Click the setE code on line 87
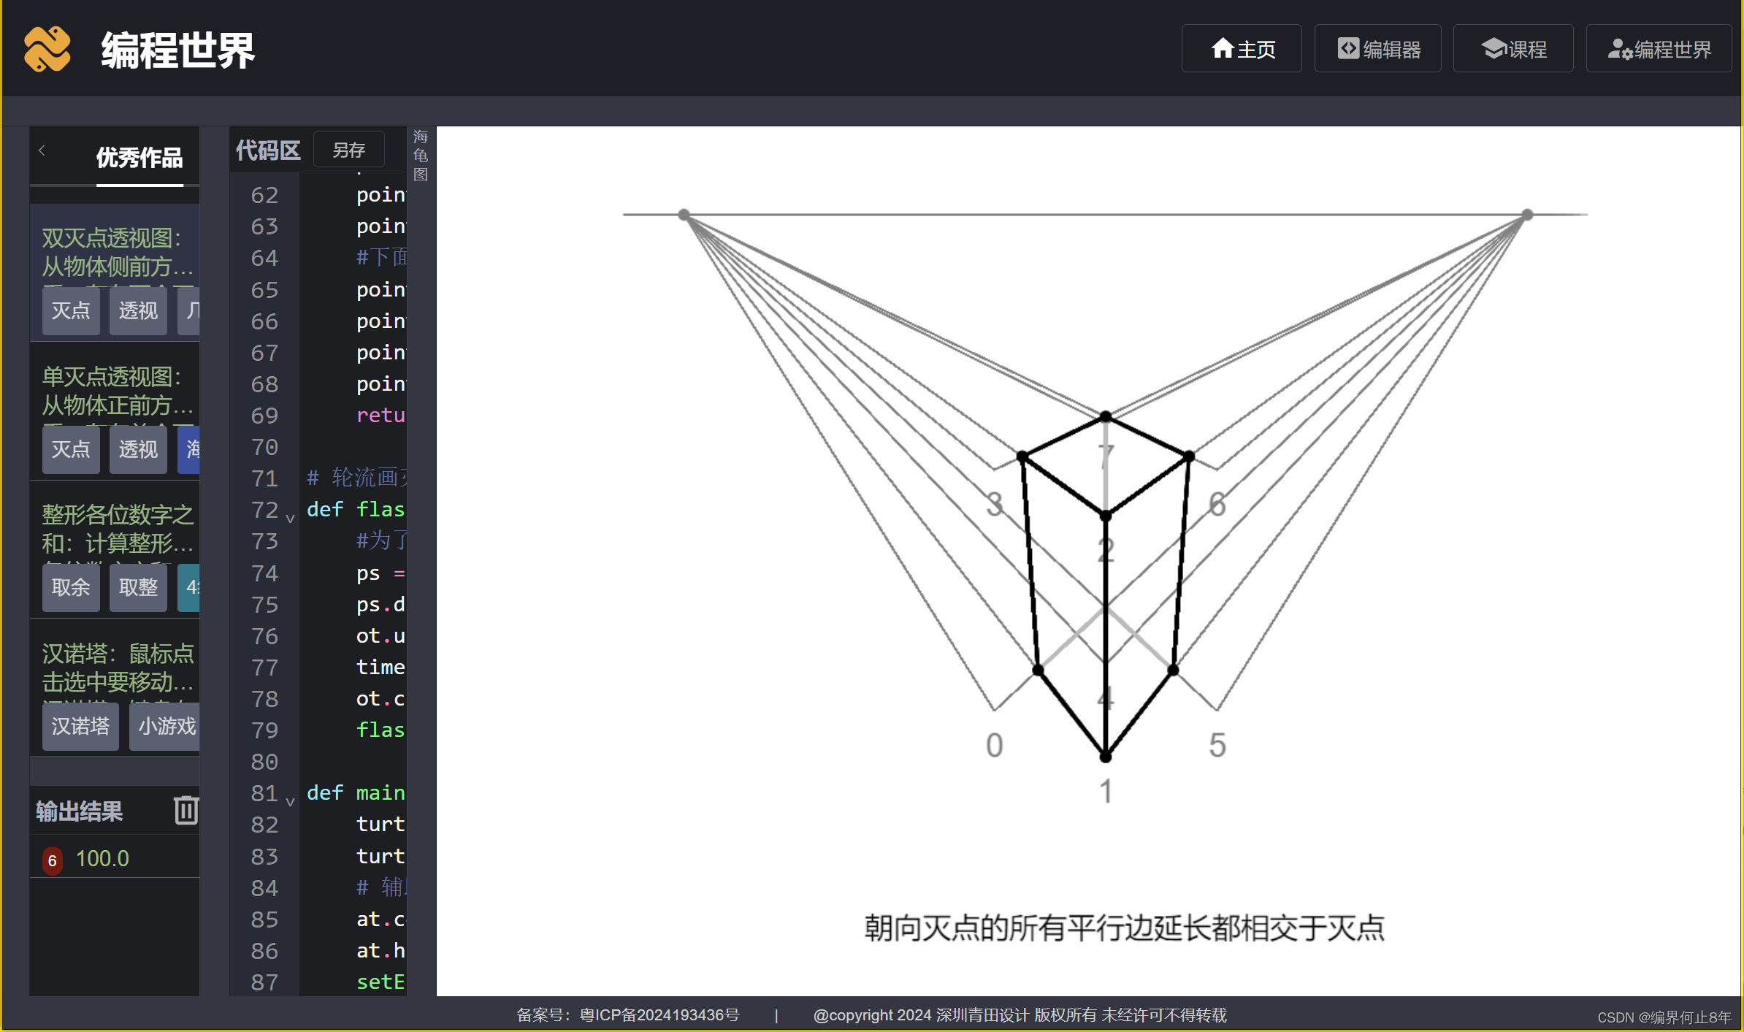 (x=380, y=982)
